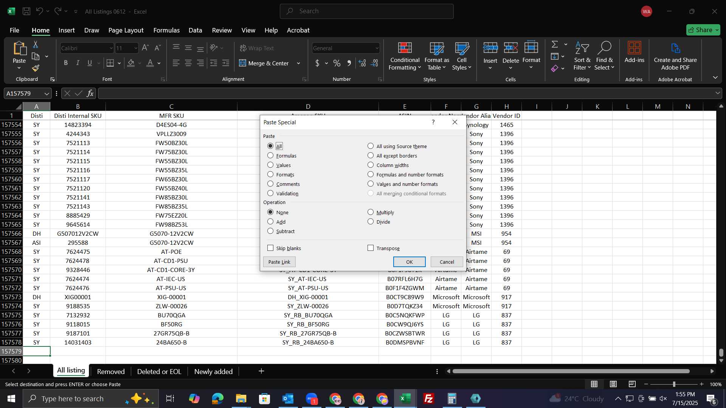The image size is (726, 408).
Task: Toggle Italic formatting button
Action: pos(78,63)
